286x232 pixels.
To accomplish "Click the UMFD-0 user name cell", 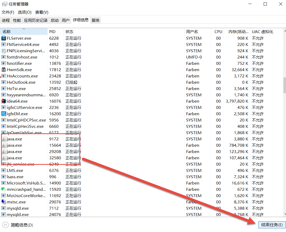I will (x=194, y=57).
